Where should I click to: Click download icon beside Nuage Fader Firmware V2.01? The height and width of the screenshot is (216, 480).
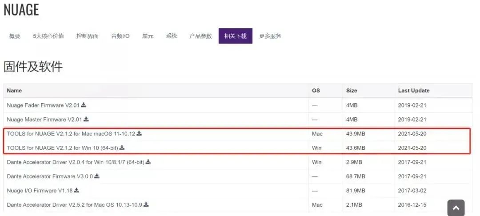pos(84,105)
